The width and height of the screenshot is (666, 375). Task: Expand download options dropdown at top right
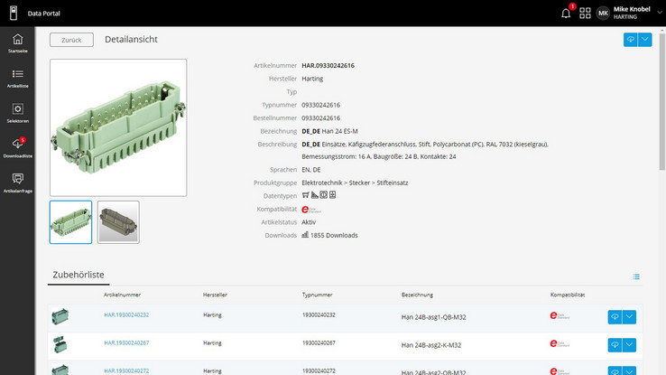tap(645, 40)
